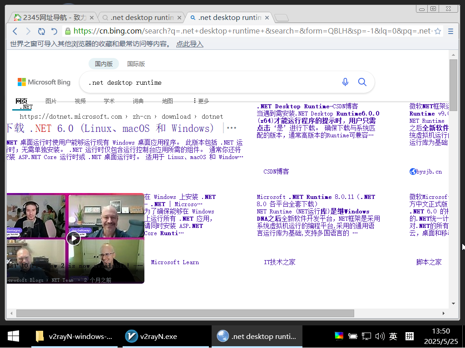Open the Windows Start menu
Screen dimensions: 465x348
(x=13, y=336)
